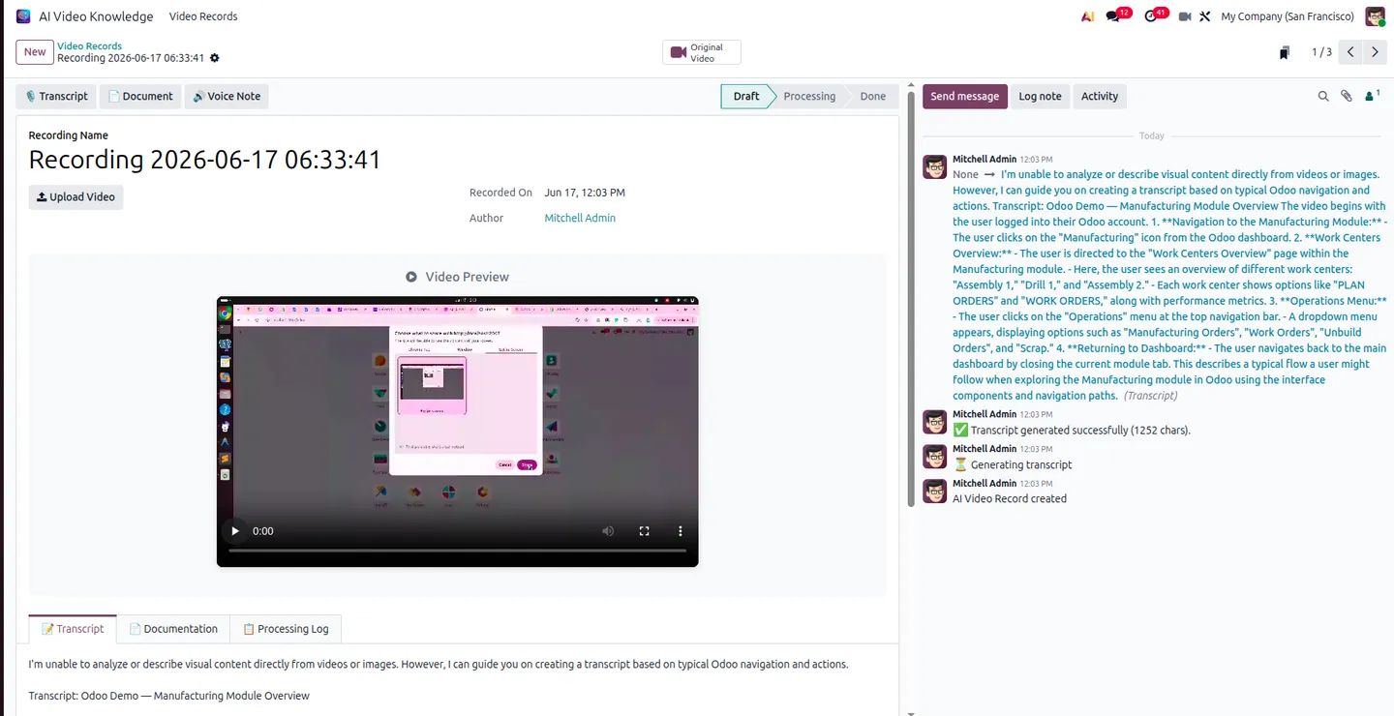
Task: Open My Company (San Francisco) switcher
Action: click(x=1288, y=16)
